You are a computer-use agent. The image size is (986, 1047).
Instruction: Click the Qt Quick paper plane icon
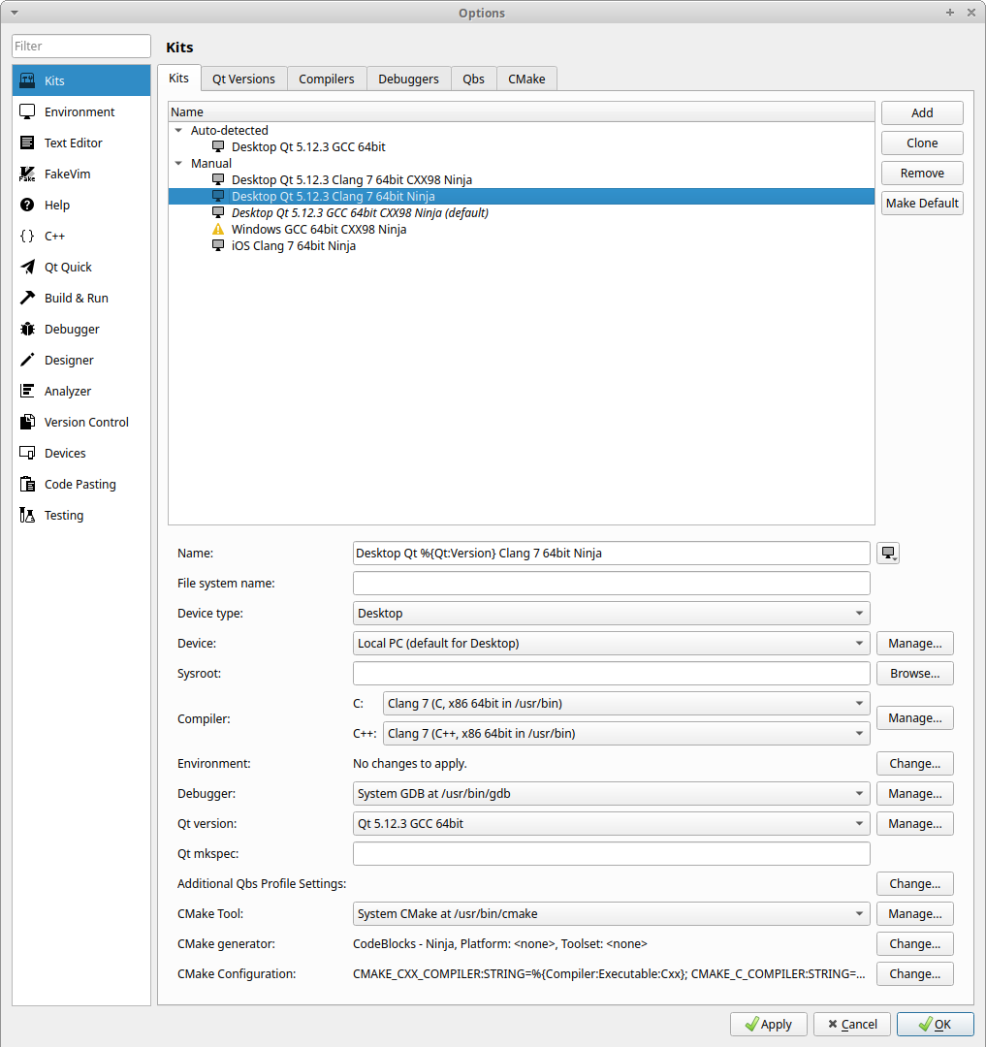pos(27,268)
